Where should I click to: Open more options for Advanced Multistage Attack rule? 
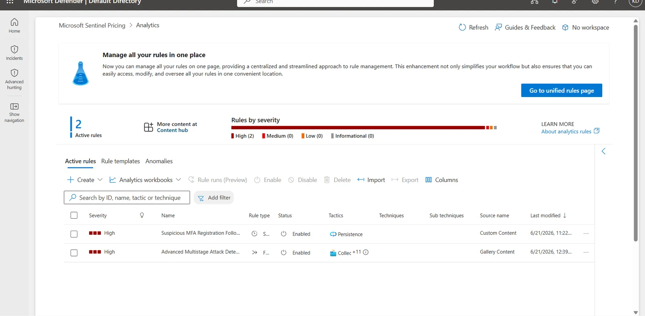[x=586, y=252]
